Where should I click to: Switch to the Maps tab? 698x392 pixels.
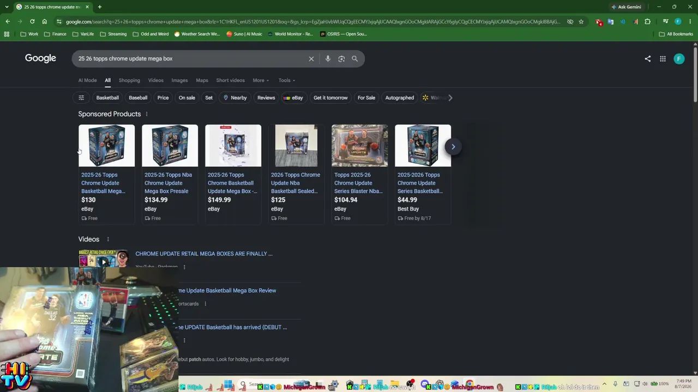[202, 81]
